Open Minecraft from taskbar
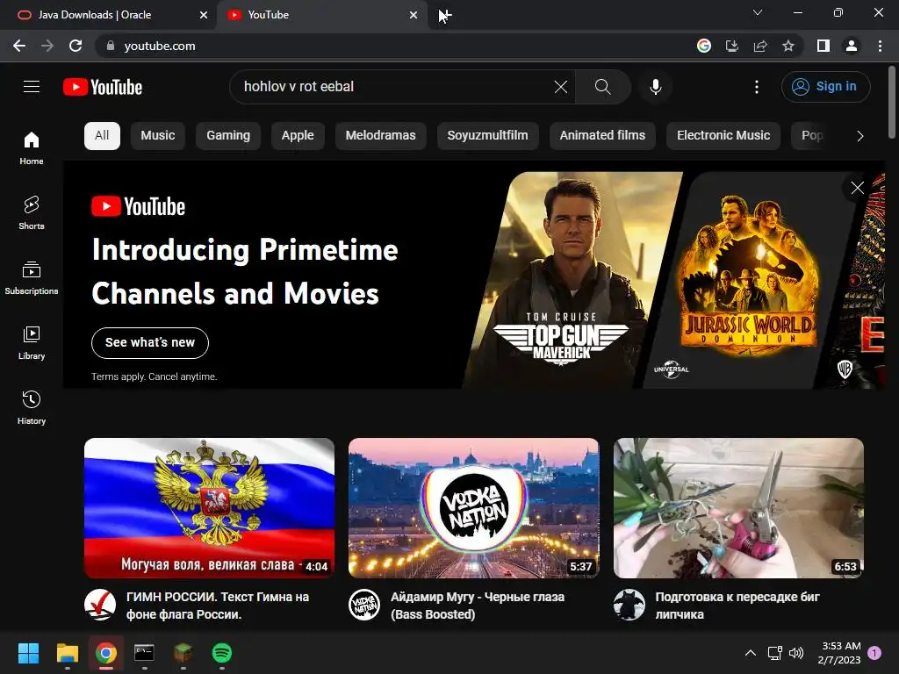Viewport: 899px width, 674px height. pos(183,653)
